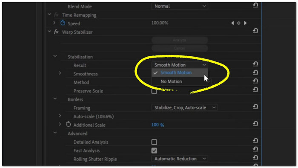Collapse the Advanced group
The width and height of the screenshot is (298, 168).
[55, 133]
